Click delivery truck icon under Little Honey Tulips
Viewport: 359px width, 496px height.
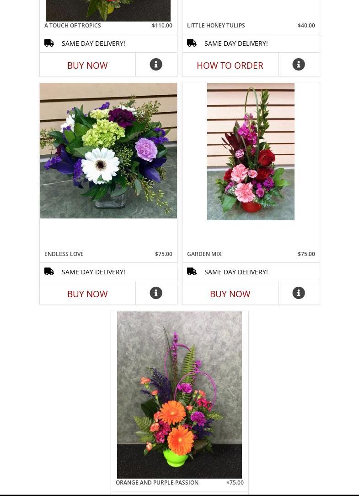pyautogui.click(x=192, y=43)
